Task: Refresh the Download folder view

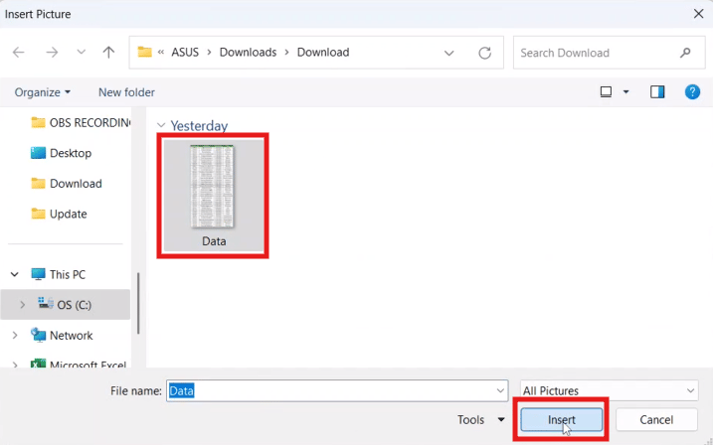Action: click(484, 53)
